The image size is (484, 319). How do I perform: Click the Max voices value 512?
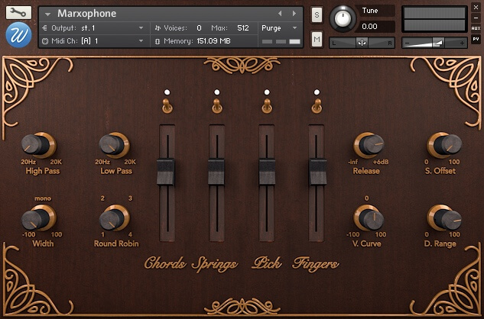coord(243,28)
